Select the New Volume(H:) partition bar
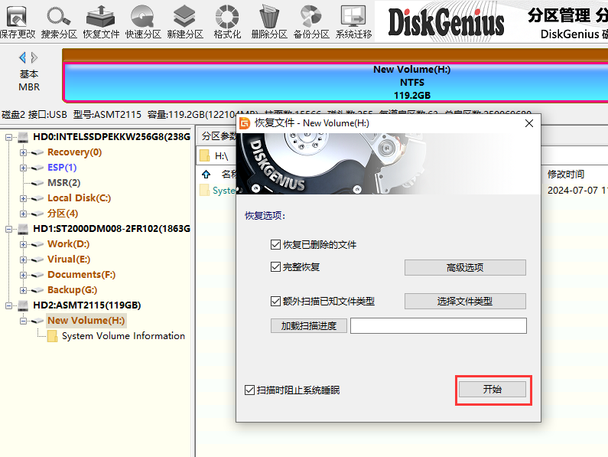608x457 pixels. click(x=336, y=83)
